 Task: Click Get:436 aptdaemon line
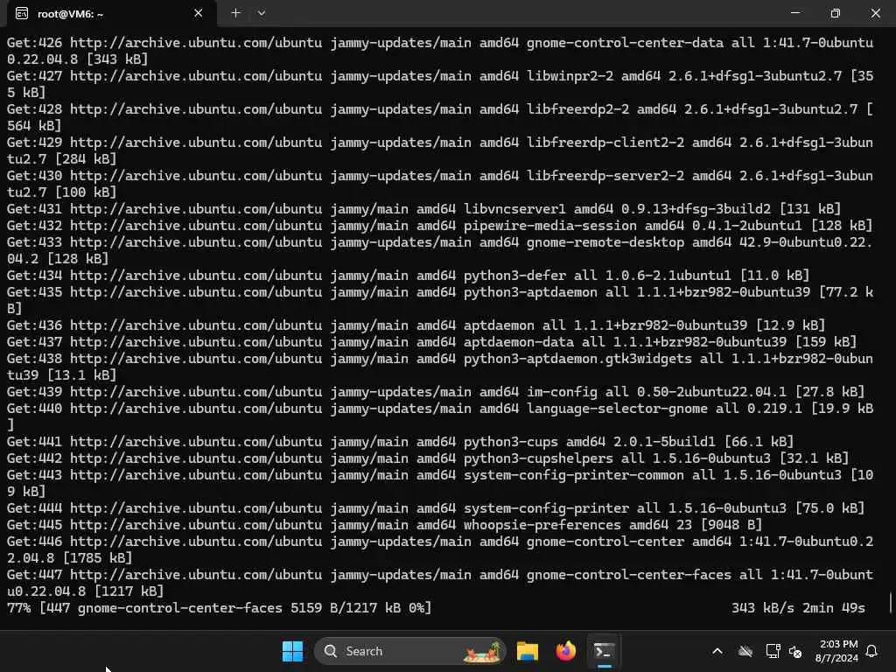416,325
